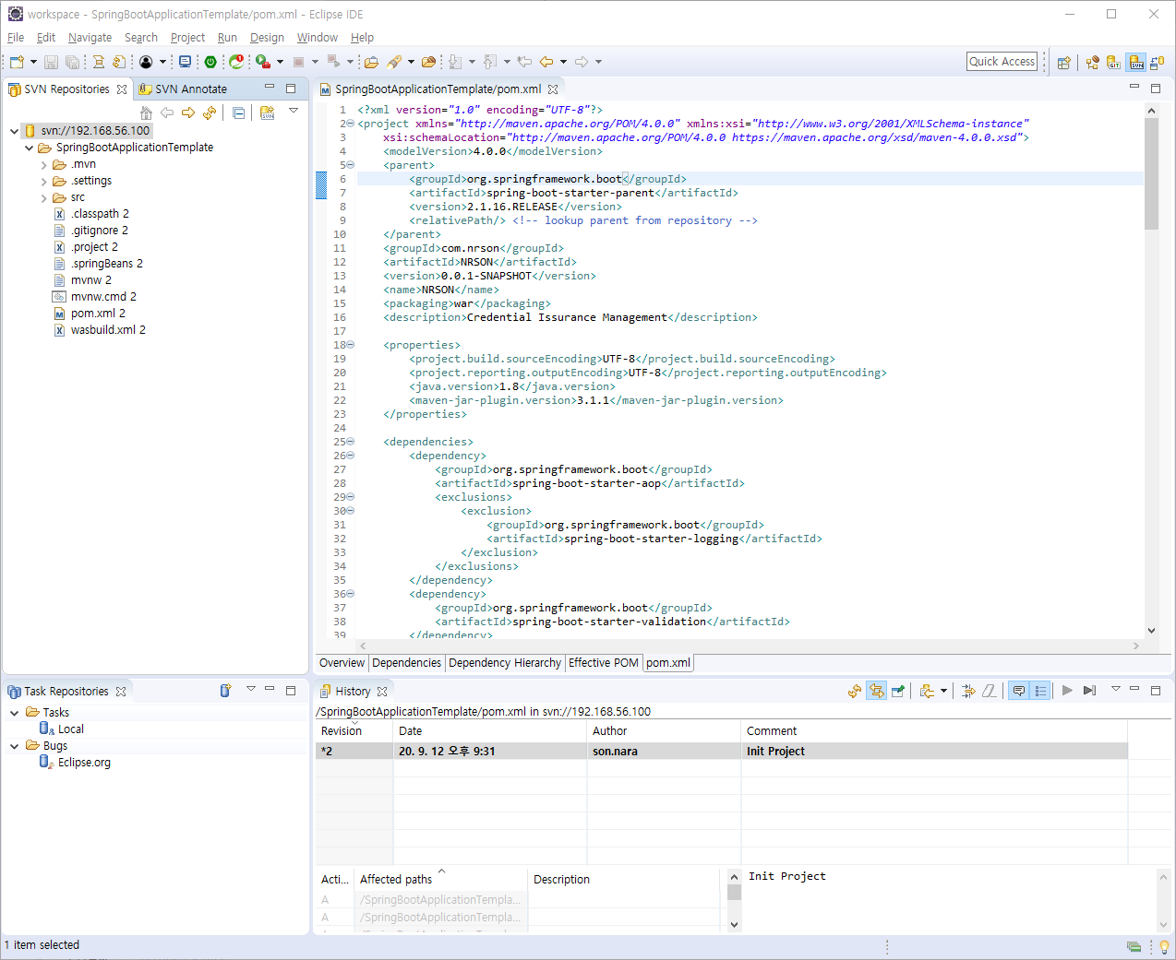Click the Quick Access search field
Screen dimensions: 1176x960
(x=1002, y=62)
